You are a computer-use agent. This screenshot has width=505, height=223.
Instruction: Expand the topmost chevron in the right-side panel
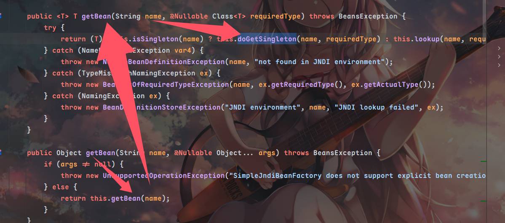[499, 48]
